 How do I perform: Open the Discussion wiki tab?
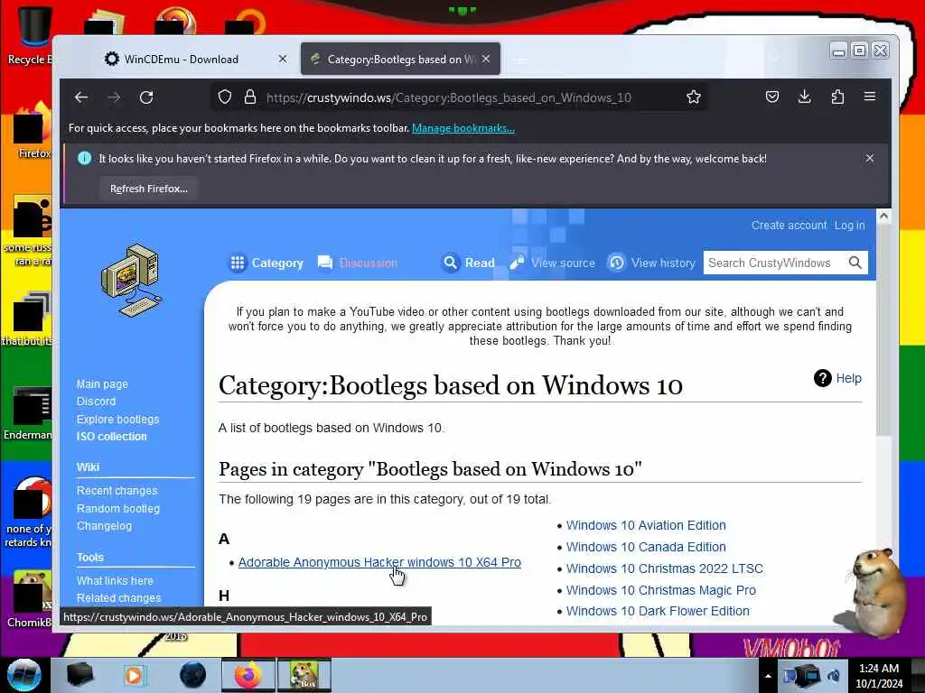coord(358,263)
